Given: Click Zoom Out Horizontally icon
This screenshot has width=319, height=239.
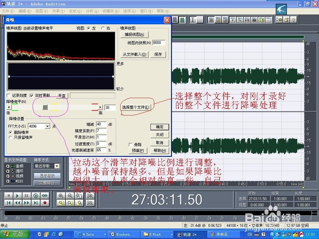Looking at the screenshot, I should click(x=70, y=196).
